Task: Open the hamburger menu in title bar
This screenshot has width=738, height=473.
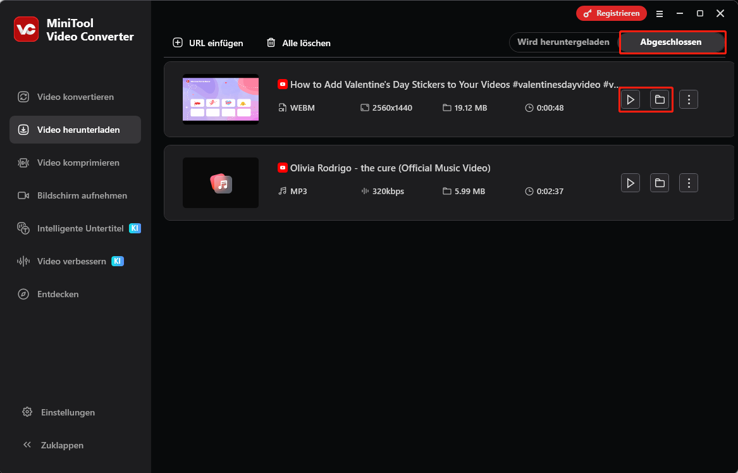Action: (x=660, y=14)
